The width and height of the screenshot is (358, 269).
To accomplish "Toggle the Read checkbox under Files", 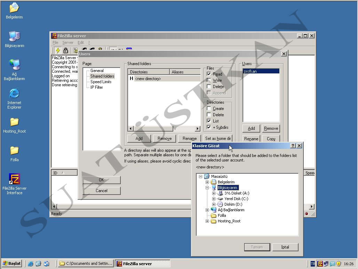I will (209, 74).
